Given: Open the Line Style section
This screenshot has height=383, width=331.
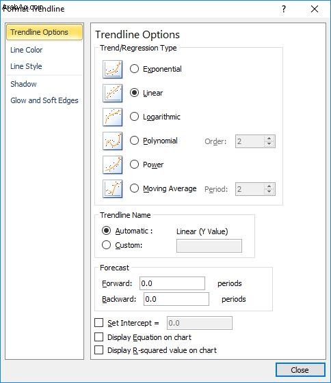Looking at the screenshot, I should [x=26, y=66].
